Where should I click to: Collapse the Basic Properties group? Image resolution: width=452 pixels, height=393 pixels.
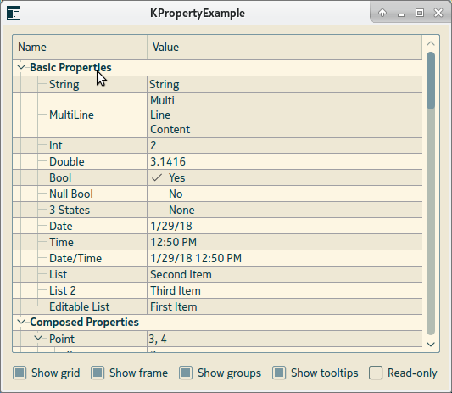(21, 67)
